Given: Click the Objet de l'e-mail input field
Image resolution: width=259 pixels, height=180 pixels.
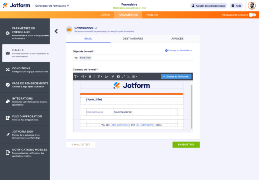Looking at the screenshot, I should 133,58.
